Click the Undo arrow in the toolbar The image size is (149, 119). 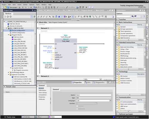(x=34, y=7)
